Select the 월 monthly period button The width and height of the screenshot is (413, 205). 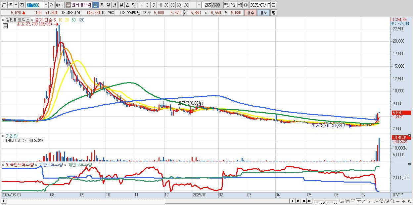tap(108, 5)
